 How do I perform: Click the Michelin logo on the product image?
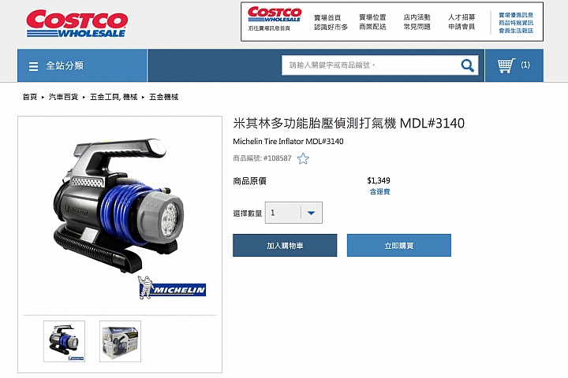172,287
